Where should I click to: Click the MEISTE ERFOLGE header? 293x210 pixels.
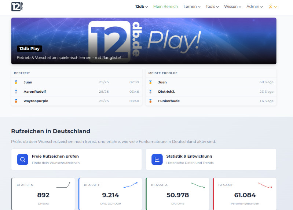(x=163, y=73)
